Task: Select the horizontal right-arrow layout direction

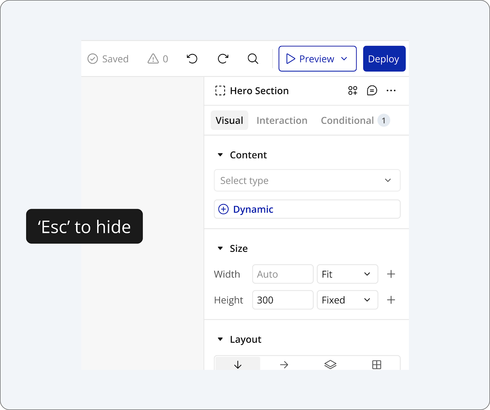Action: [284, 364]
